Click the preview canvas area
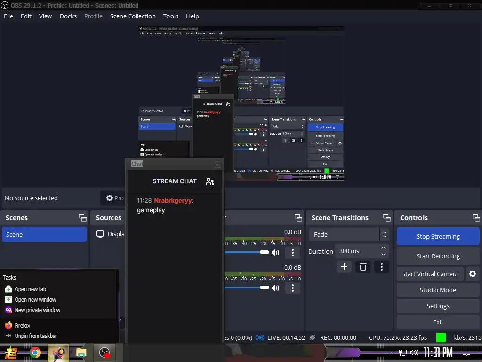Image resolution: width=482 pixels, height=362 pixels. coord(241,103)
